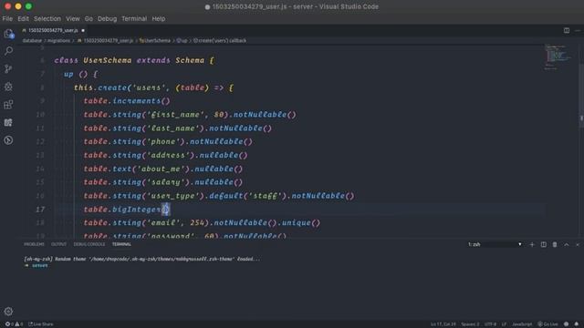Change the UTF-8 file encoding

point(490,324)
